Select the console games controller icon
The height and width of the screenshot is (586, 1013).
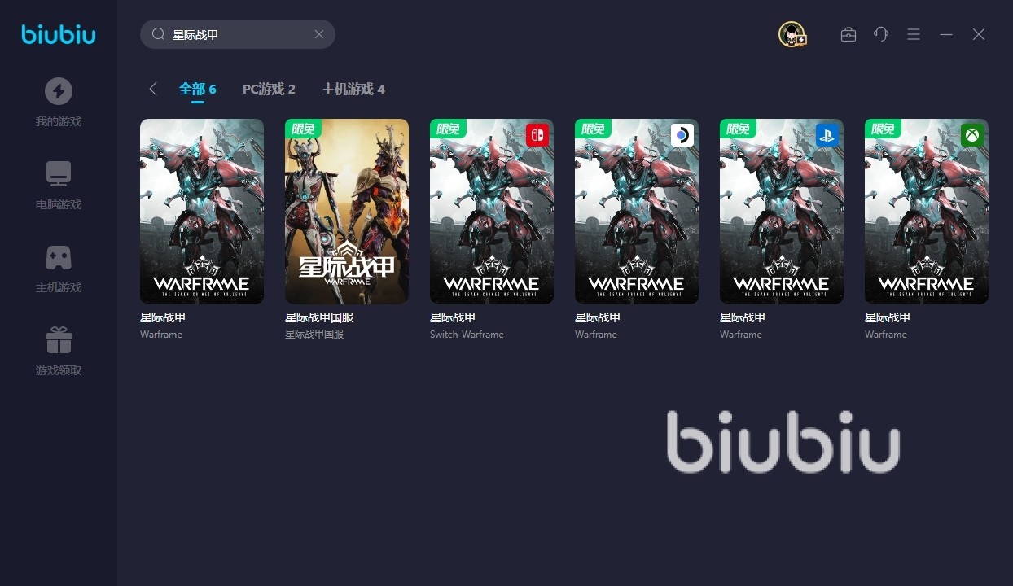58,257
